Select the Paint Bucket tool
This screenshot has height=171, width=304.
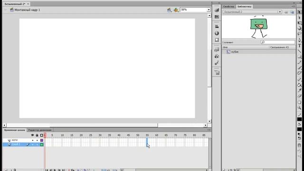tap(299, 85)
